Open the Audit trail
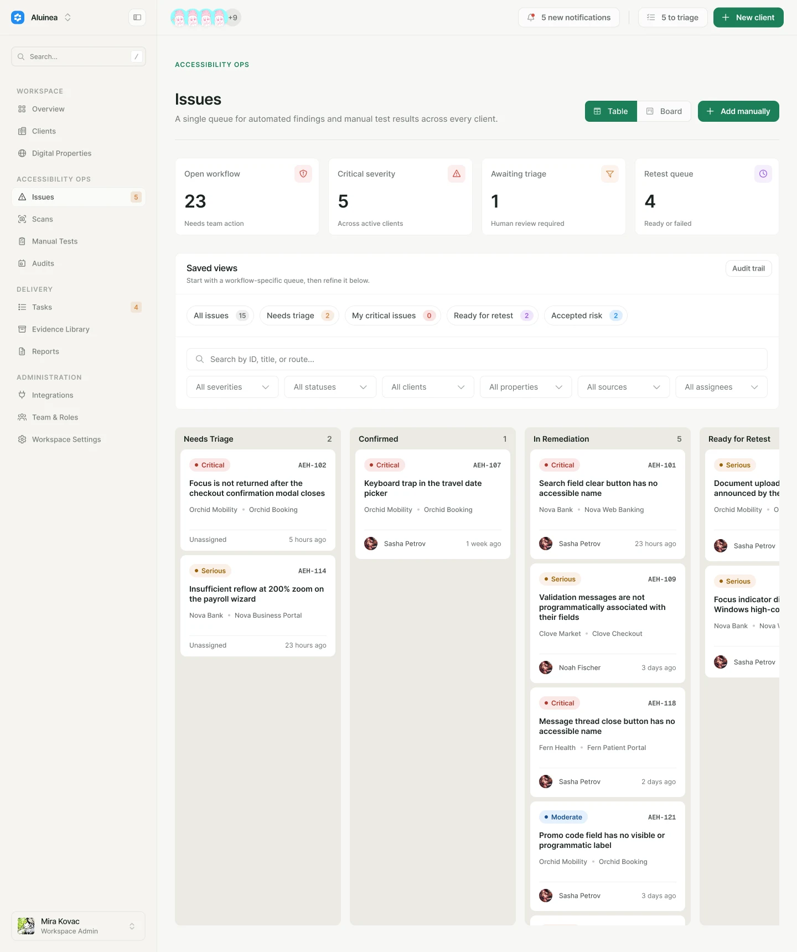The width and height of the screenshot is (797, 952). [748, 268]
